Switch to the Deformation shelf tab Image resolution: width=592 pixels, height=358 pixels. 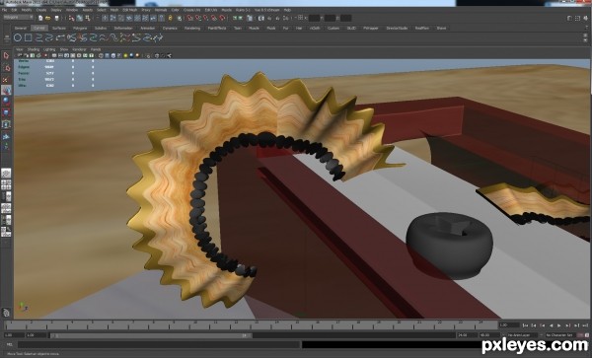coord(123,28)
